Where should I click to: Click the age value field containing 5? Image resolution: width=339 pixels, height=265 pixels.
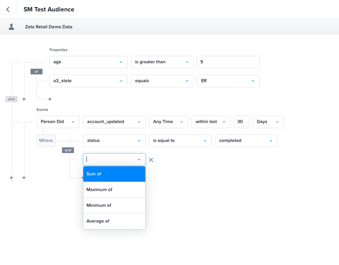click(x=228, y=62)
